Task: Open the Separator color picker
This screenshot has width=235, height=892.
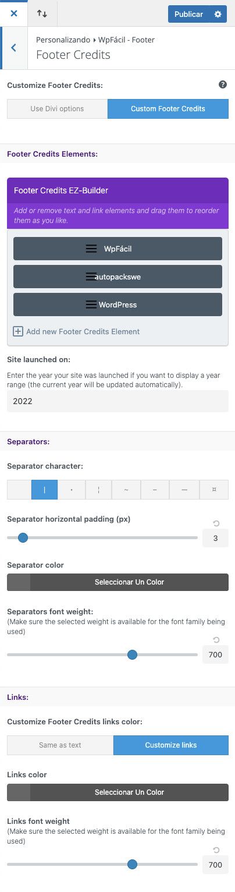Action: pos(117,582)
